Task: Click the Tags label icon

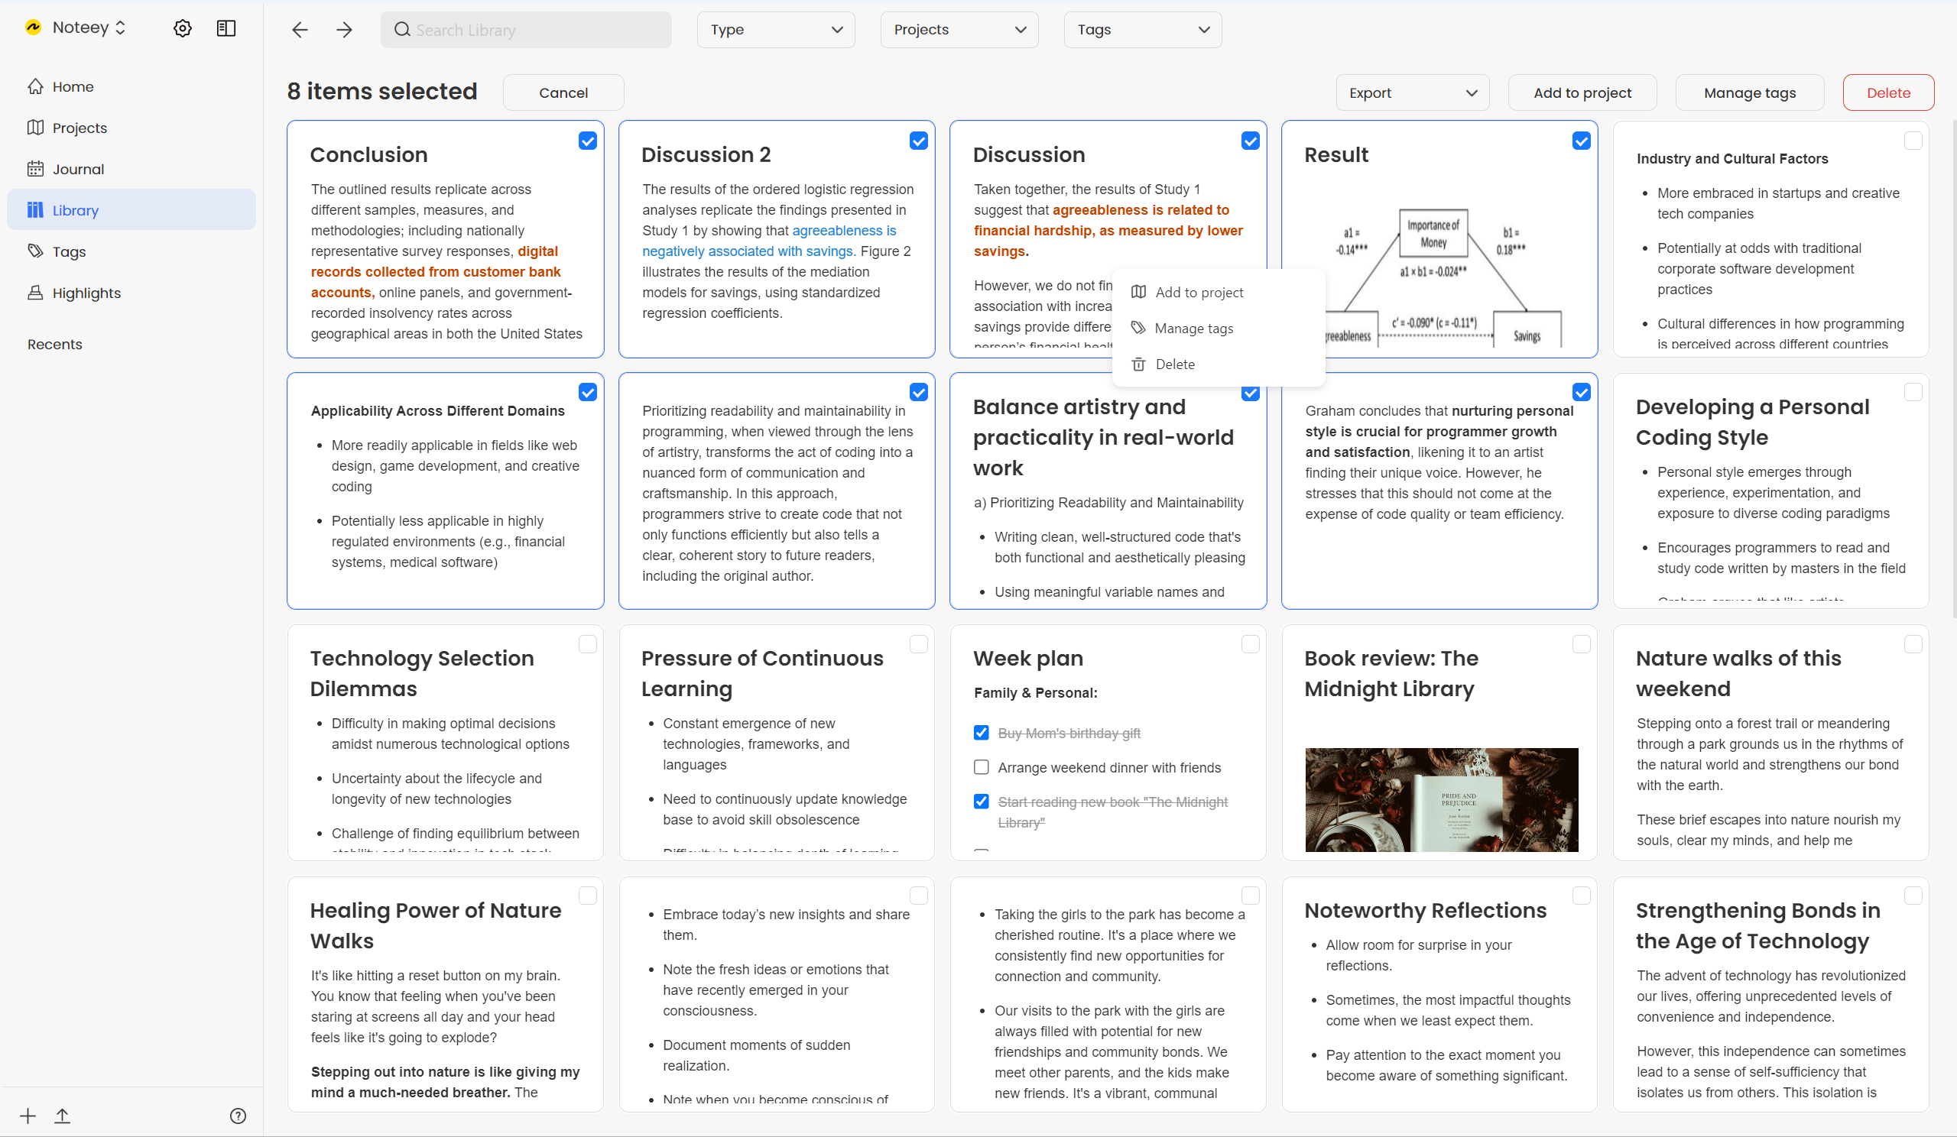Action: [36, 251]
